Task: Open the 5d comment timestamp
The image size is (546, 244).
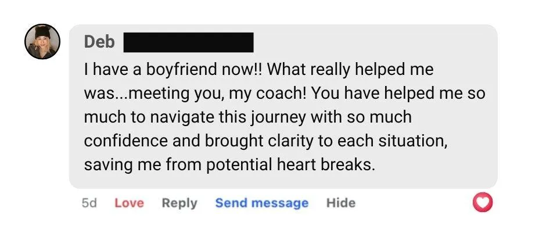Action: click(x=89, y=203)
